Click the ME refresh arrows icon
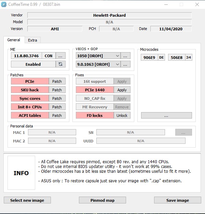 click(60, 64)
